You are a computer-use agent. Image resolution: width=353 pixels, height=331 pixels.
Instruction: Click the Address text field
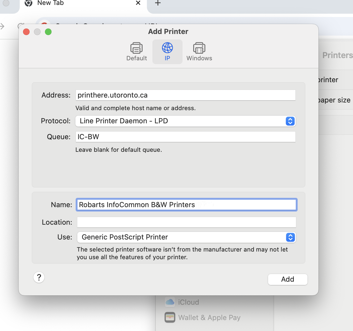pyautogui.click(x=185, y=95)
